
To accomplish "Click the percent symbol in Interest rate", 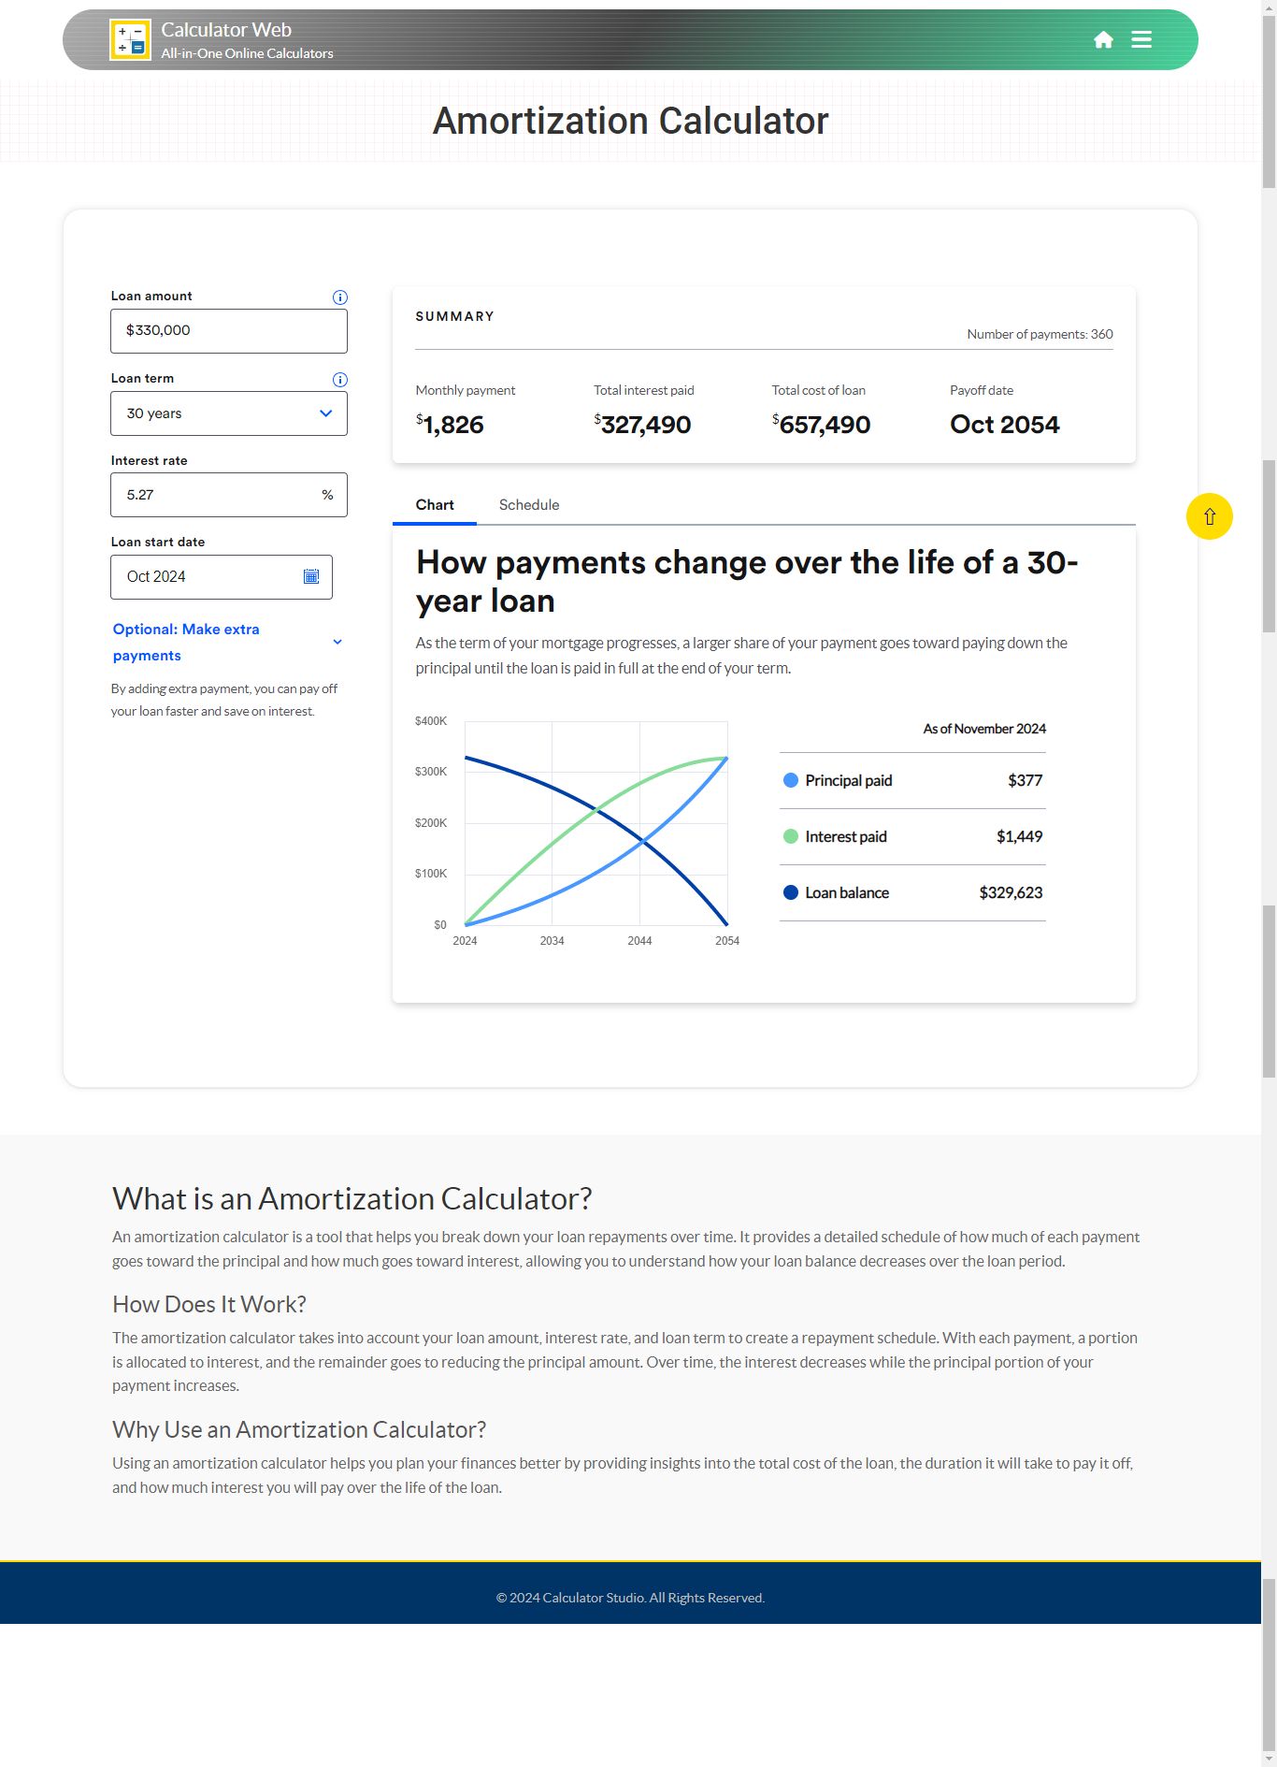I will pyautogui.click(x=327, y=495).
